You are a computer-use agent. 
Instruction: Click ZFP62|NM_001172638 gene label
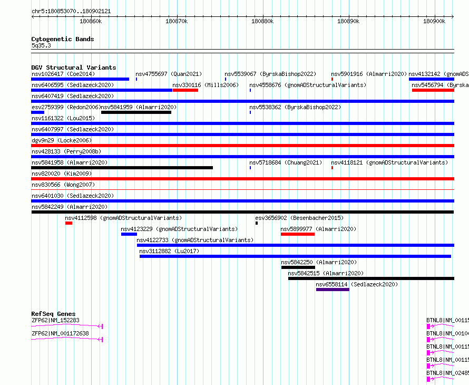[x=60, y=333]
